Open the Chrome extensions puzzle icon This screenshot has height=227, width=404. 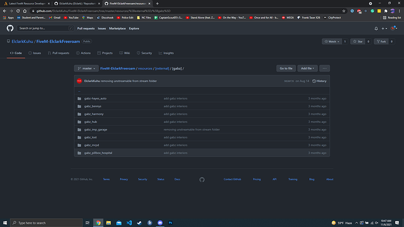click(386, 11)
